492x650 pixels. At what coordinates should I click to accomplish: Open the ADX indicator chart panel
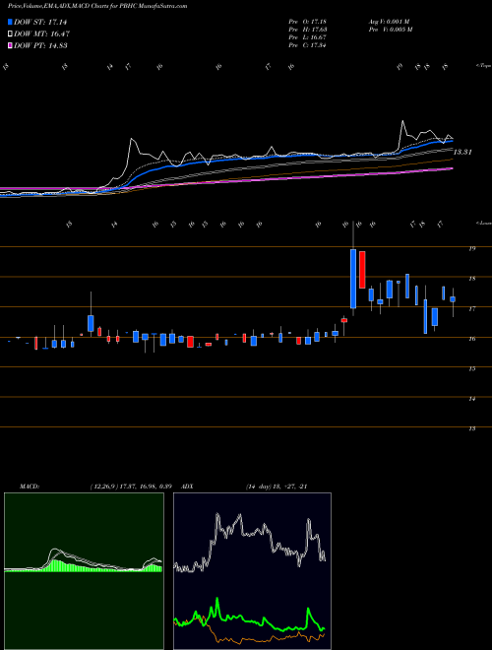point(252,571)
